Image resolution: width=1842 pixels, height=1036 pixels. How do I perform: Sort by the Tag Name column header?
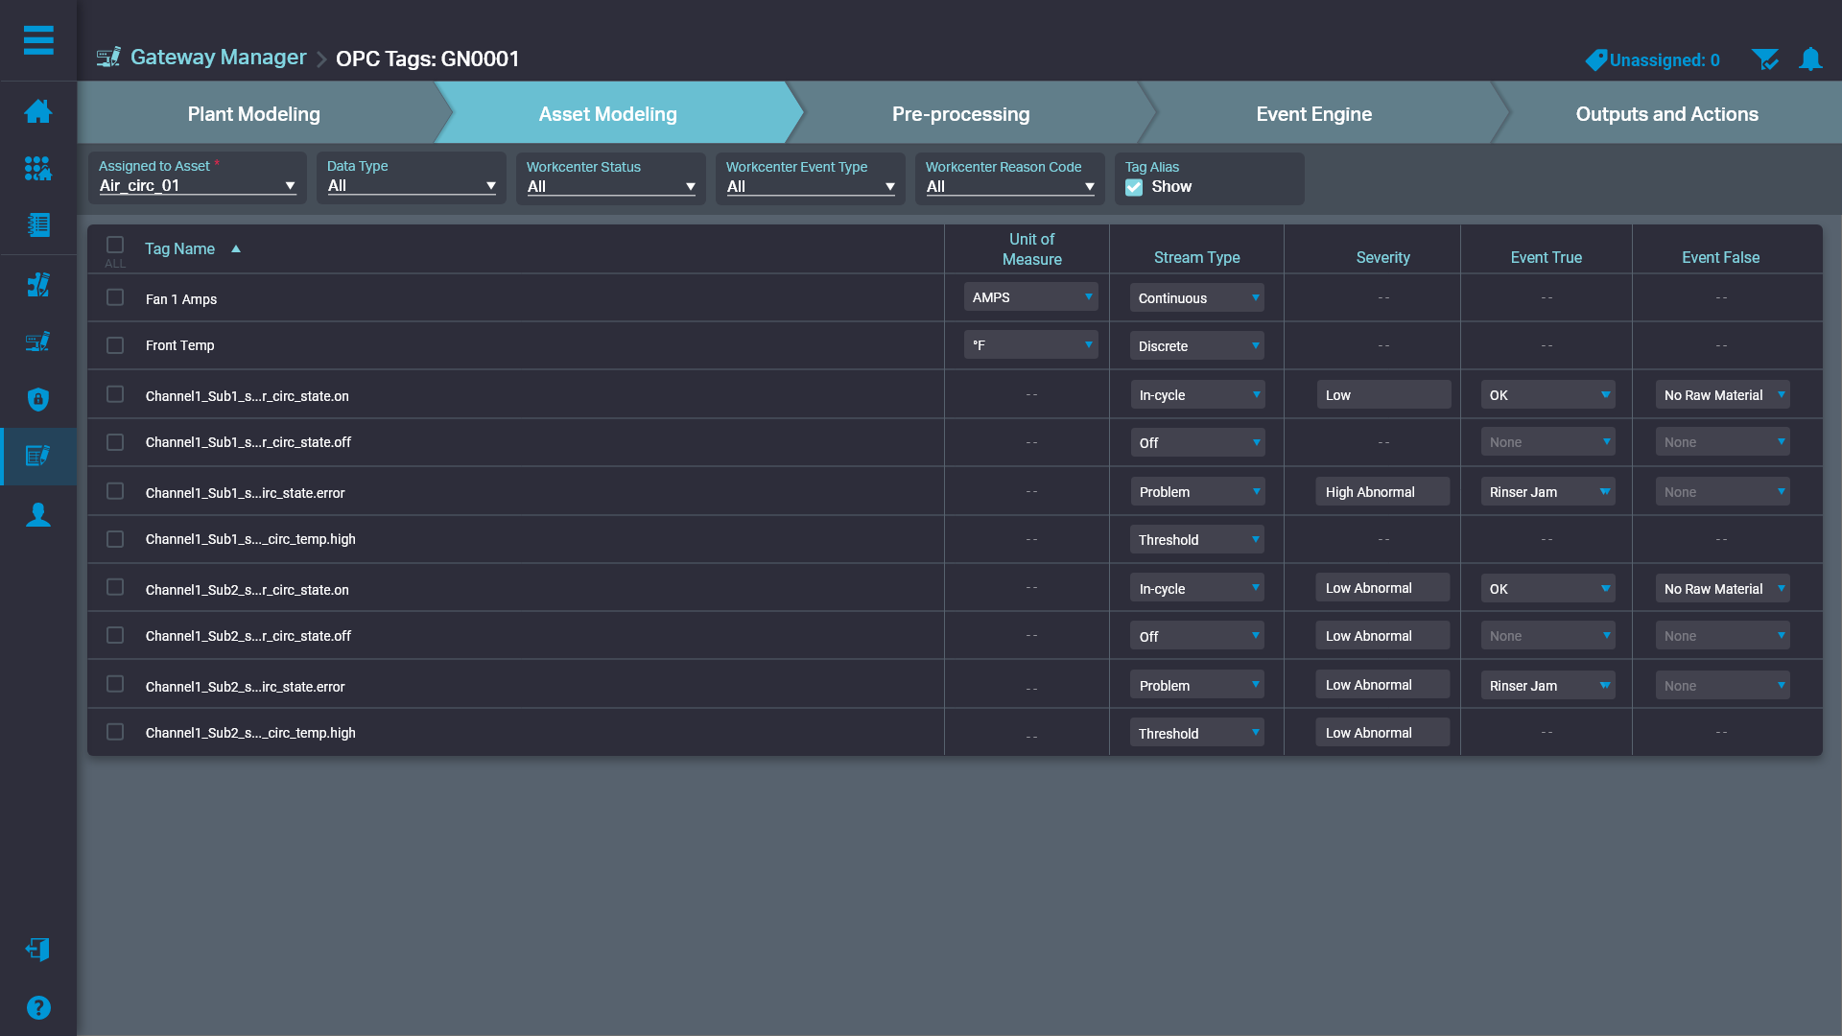[179, 249]
